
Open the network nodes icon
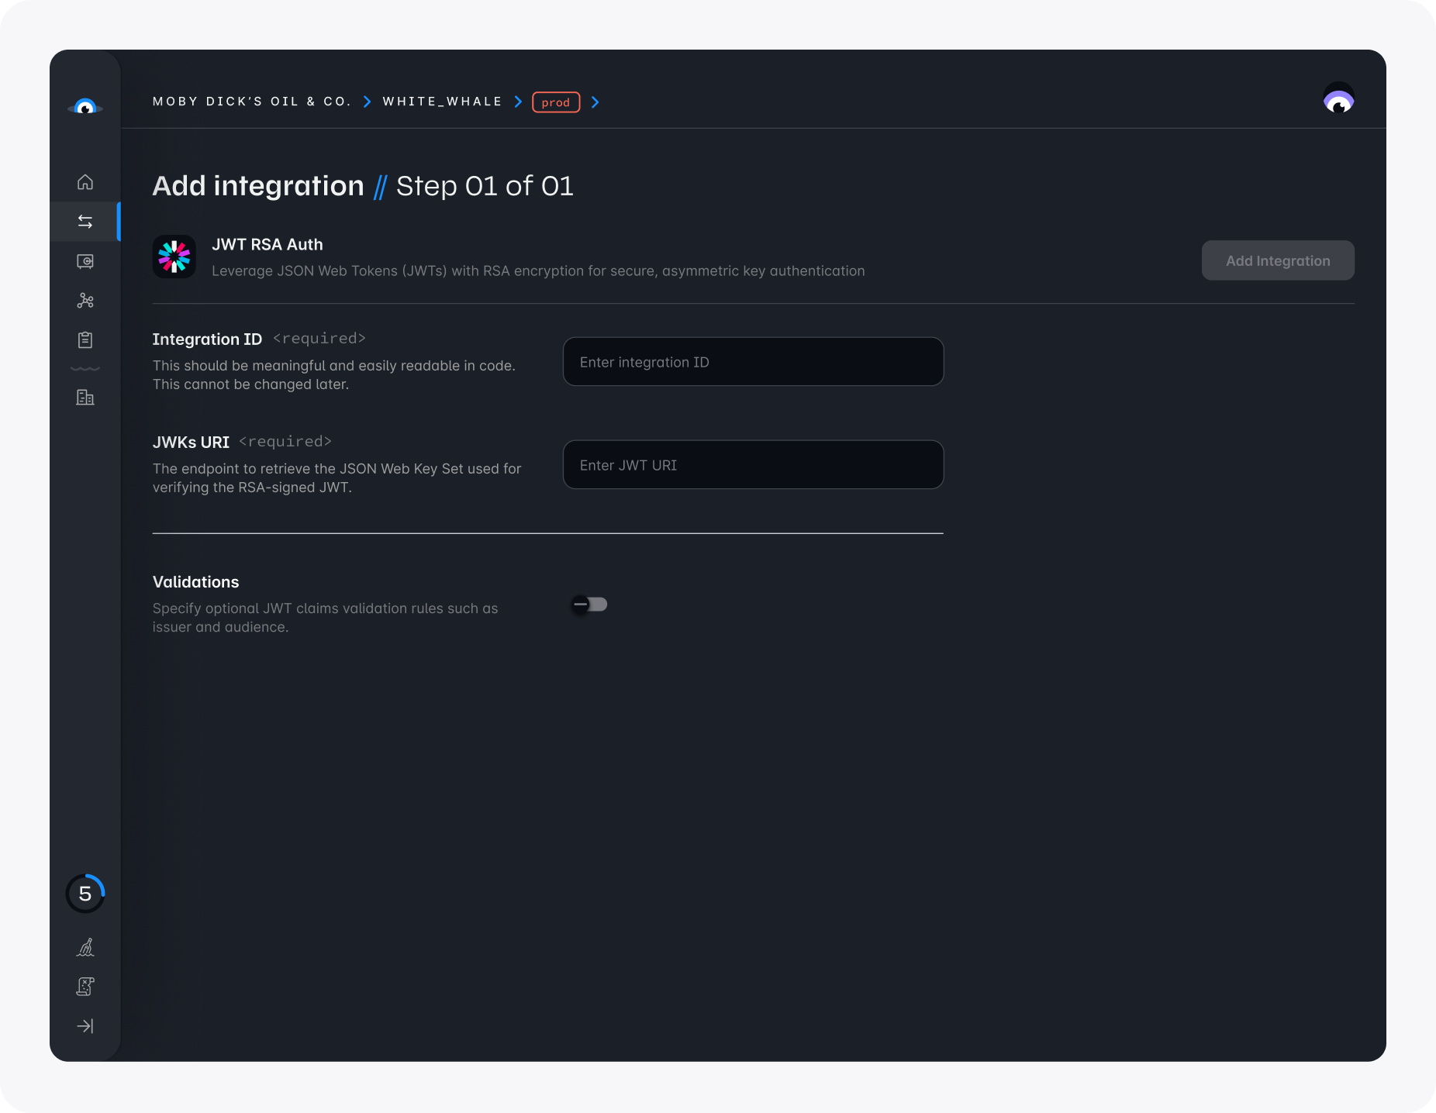pos(85,301)
